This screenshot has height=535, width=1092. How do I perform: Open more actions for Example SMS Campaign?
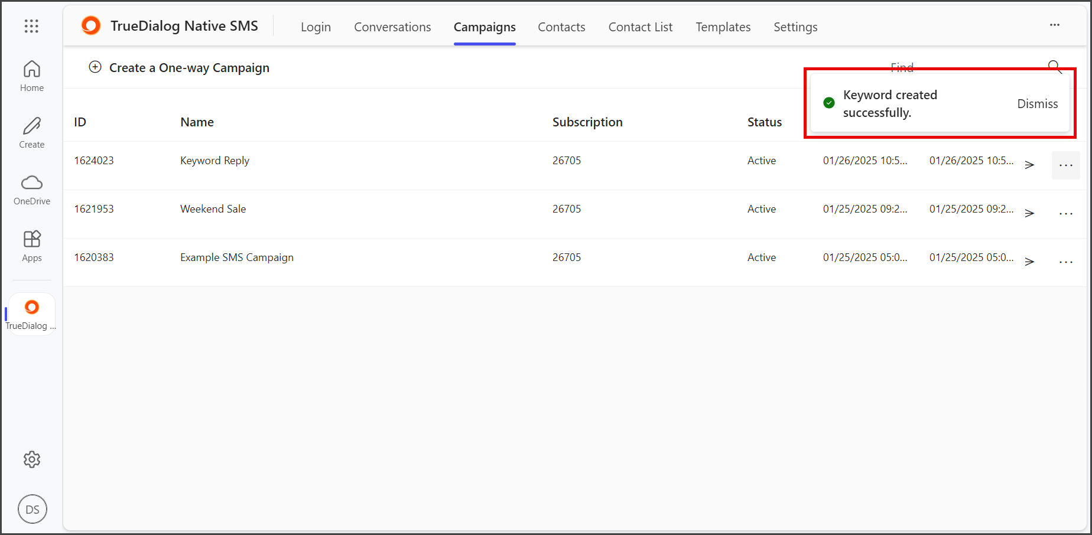coord(1066,262)
